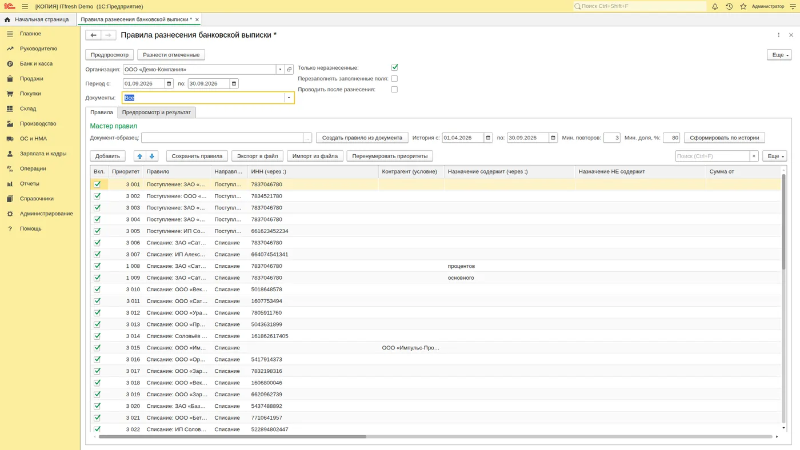Move selected rule down with arrow icon

click(x=152, y=156)
